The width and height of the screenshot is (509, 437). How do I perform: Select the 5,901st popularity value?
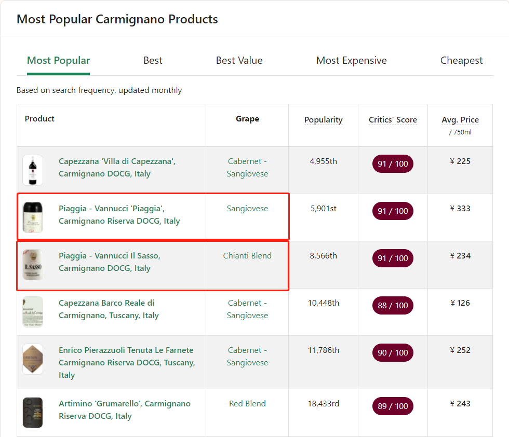point(323,209)
